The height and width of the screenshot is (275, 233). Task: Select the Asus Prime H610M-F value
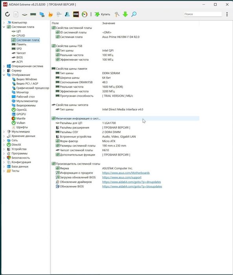[121, 37]
